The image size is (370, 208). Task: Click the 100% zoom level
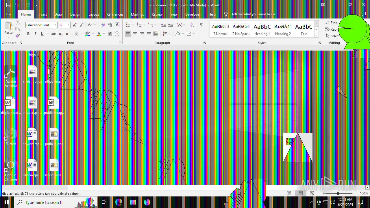point(364,193)
